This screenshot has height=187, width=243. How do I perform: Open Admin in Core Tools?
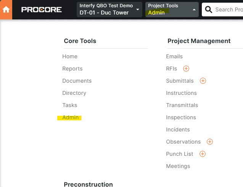pyautogui.click(x=71, y=117)
